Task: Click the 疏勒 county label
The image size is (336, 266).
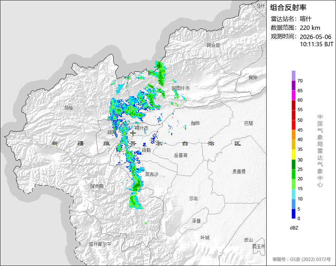Action: tap(146, 150)
